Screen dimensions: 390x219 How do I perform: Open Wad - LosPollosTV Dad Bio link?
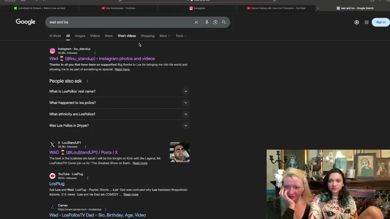pos(97,215)
